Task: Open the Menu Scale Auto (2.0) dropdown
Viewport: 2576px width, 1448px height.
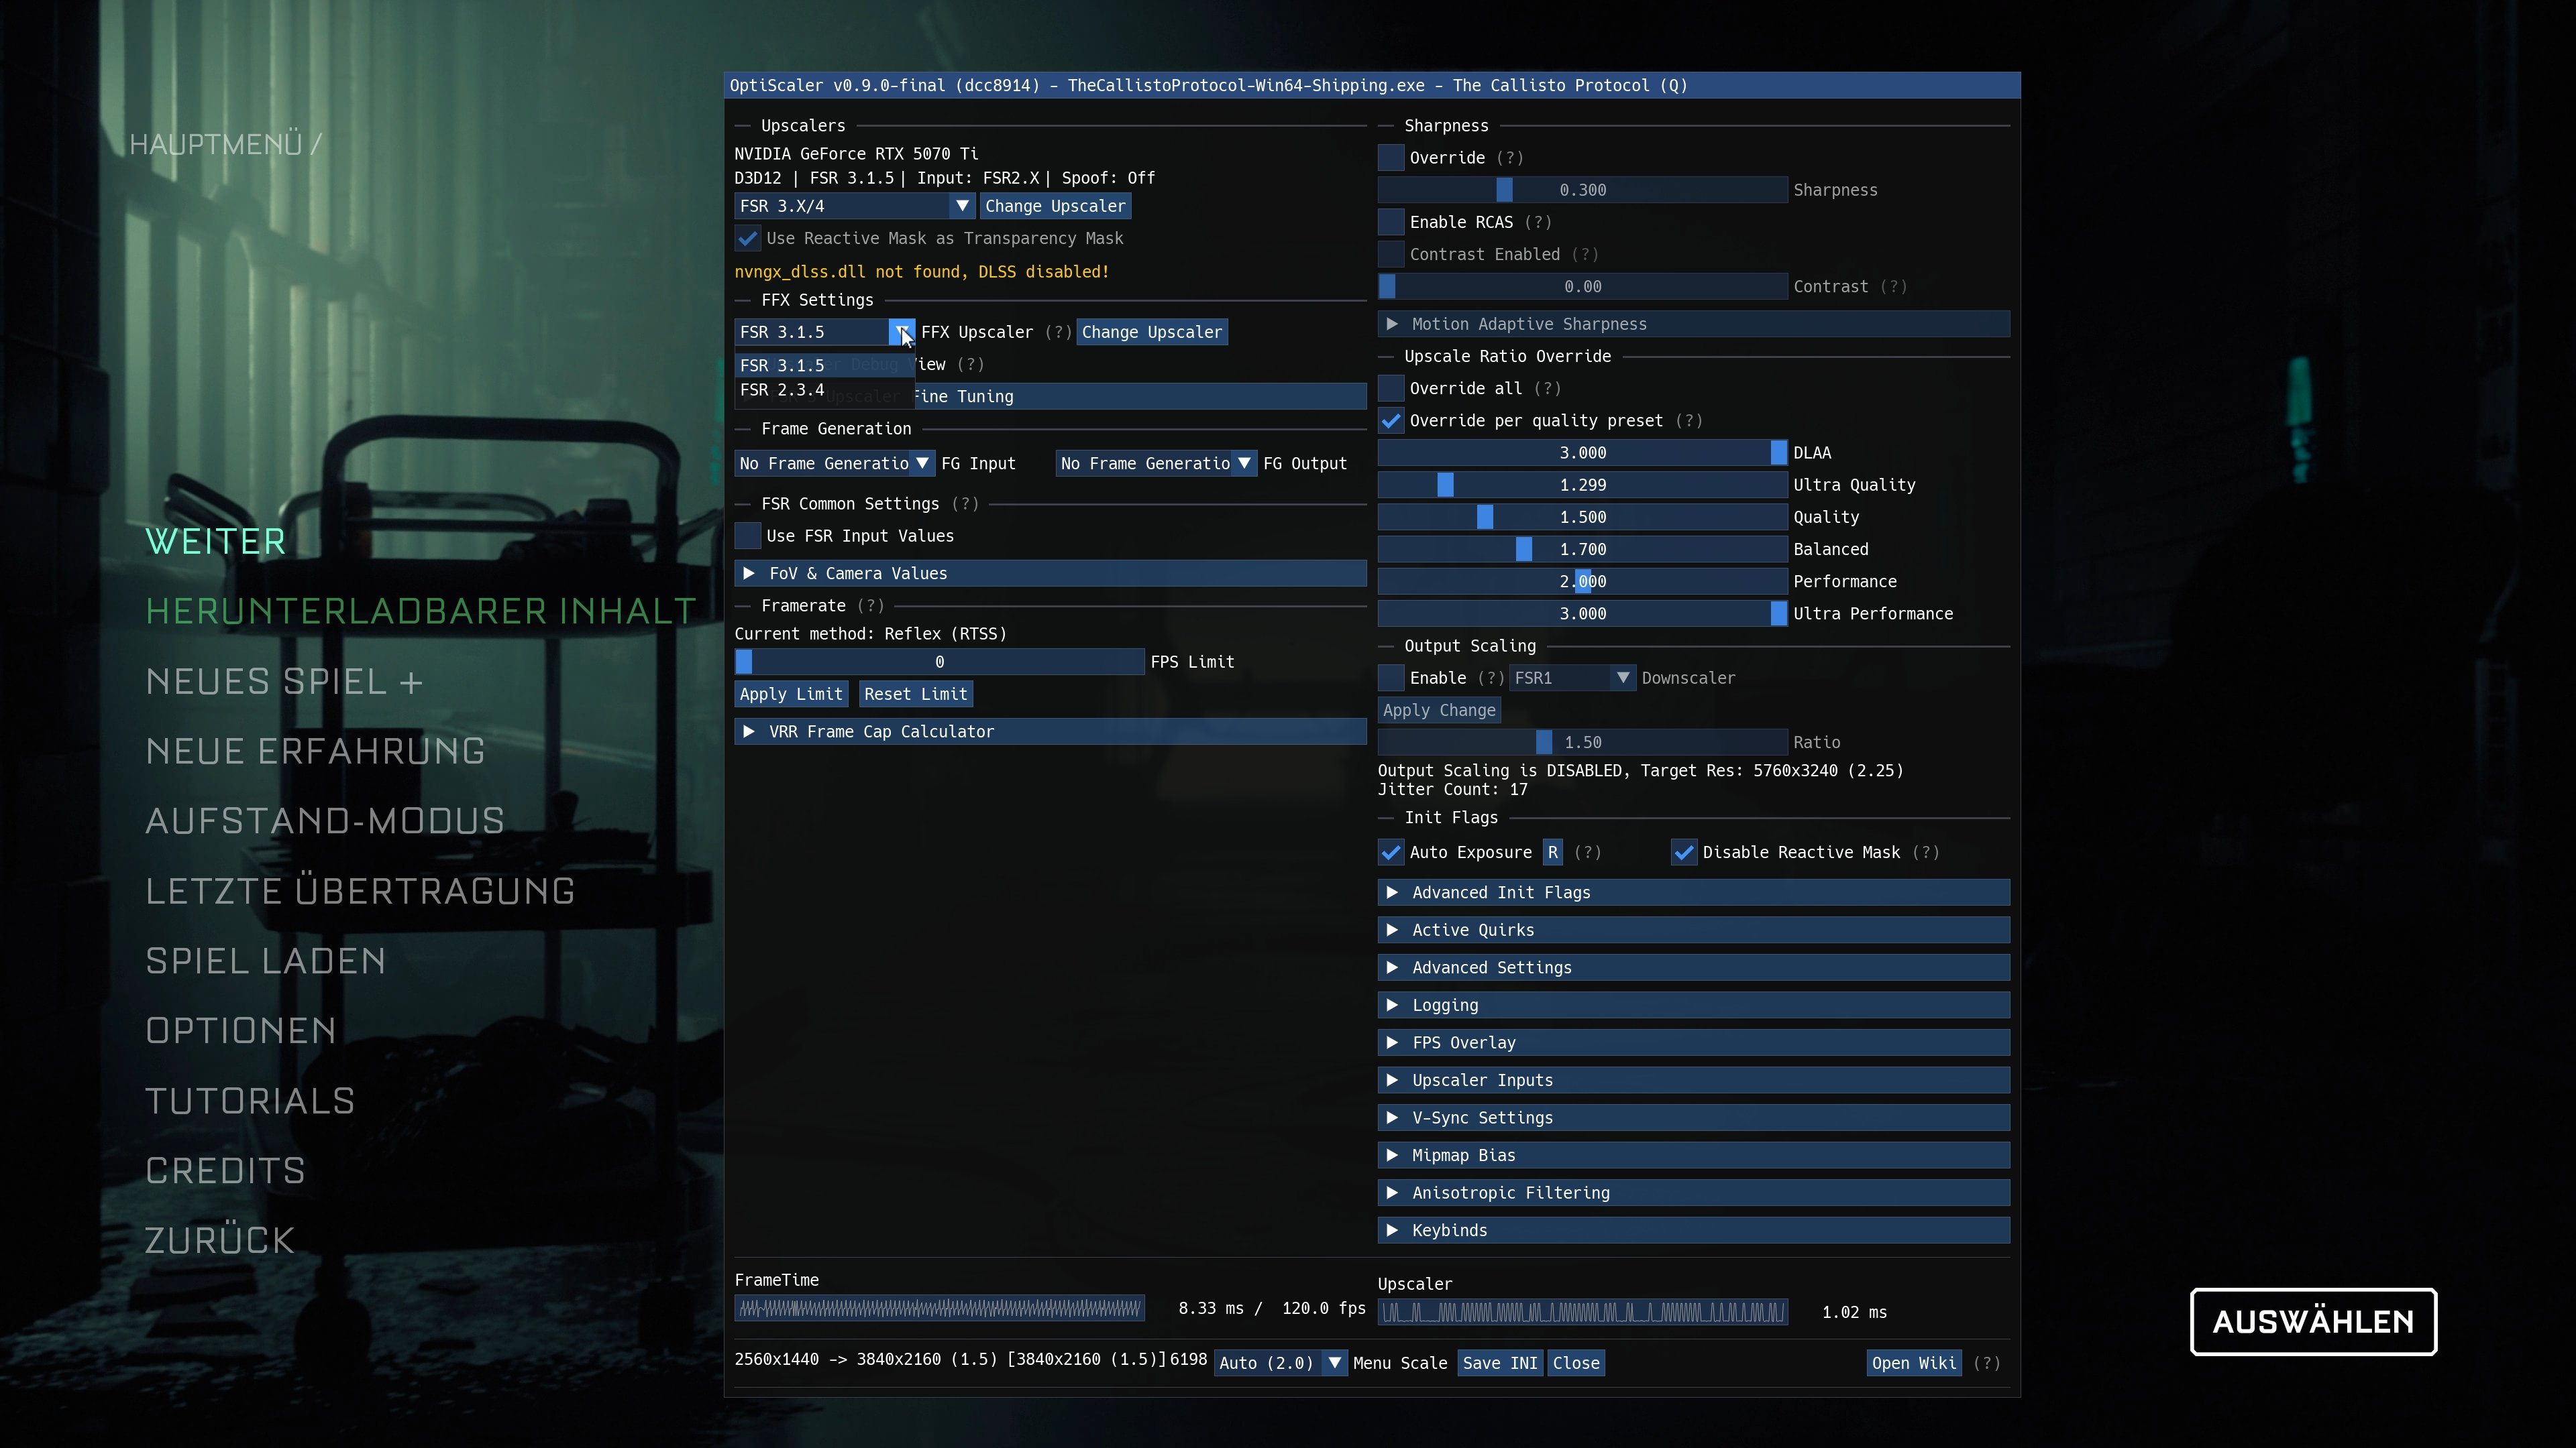Action: coord(1280,1363)
